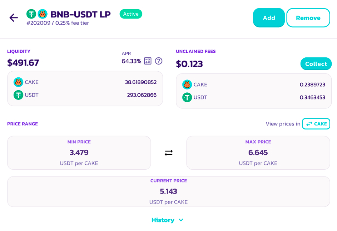This screenshot has width=337, height=231.
Task: Click the Min Price 3.479 card
Action: tap(79, 153)
